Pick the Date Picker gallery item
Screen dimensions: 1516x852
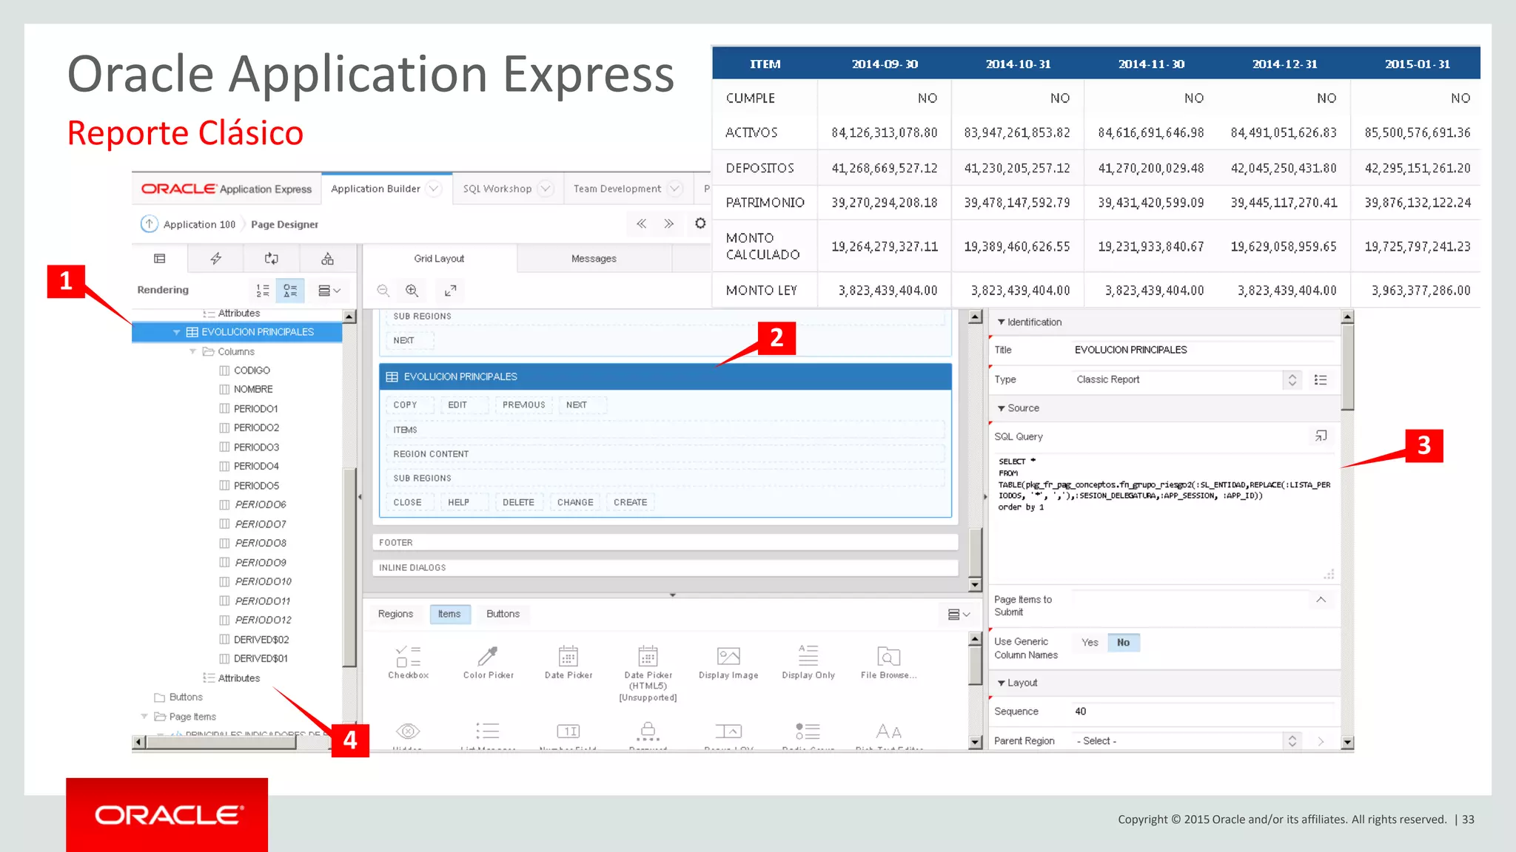[x=568, y=661]
